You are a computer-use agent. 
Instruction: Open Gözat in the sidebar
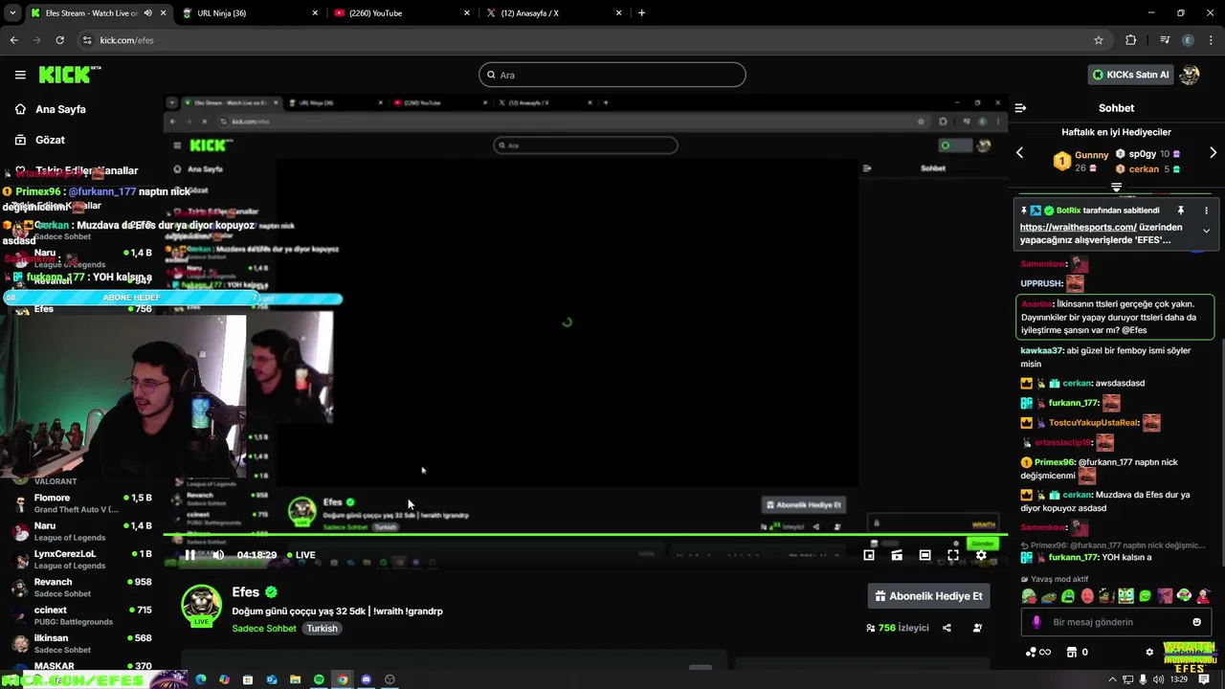tap(50, 140)
